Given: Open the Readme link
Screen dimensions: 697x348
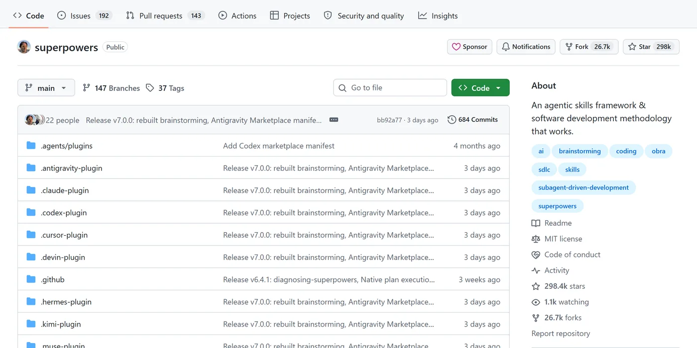Looking at the screenshot, I should pos(552,223).
